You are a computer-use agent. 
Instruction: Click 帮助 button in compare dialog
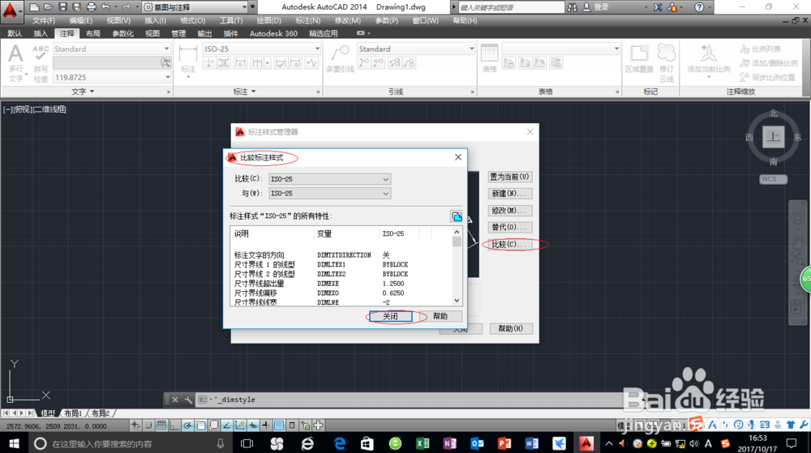(440, 316)
